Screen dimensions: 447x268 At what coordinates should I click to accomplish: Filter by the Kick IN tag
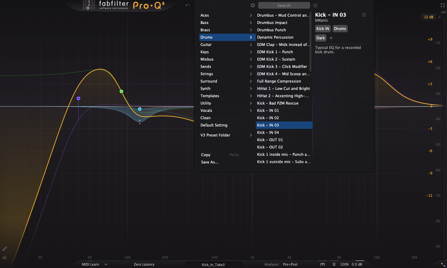(x=323, y=29)
